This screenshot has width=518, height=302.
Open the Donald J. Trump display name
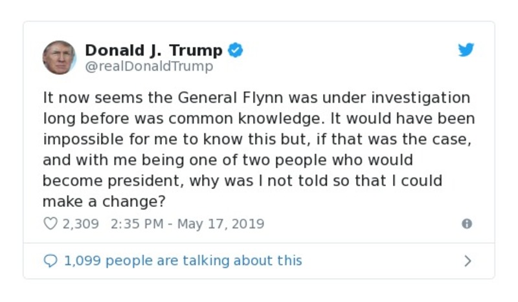pyautogui.click(x=153, y=50)
